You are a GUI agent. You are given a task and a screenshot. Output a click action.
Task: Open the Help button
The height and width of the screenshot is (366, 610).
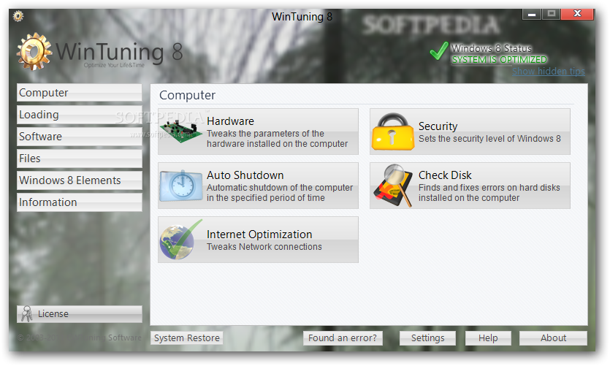[488, 338]
